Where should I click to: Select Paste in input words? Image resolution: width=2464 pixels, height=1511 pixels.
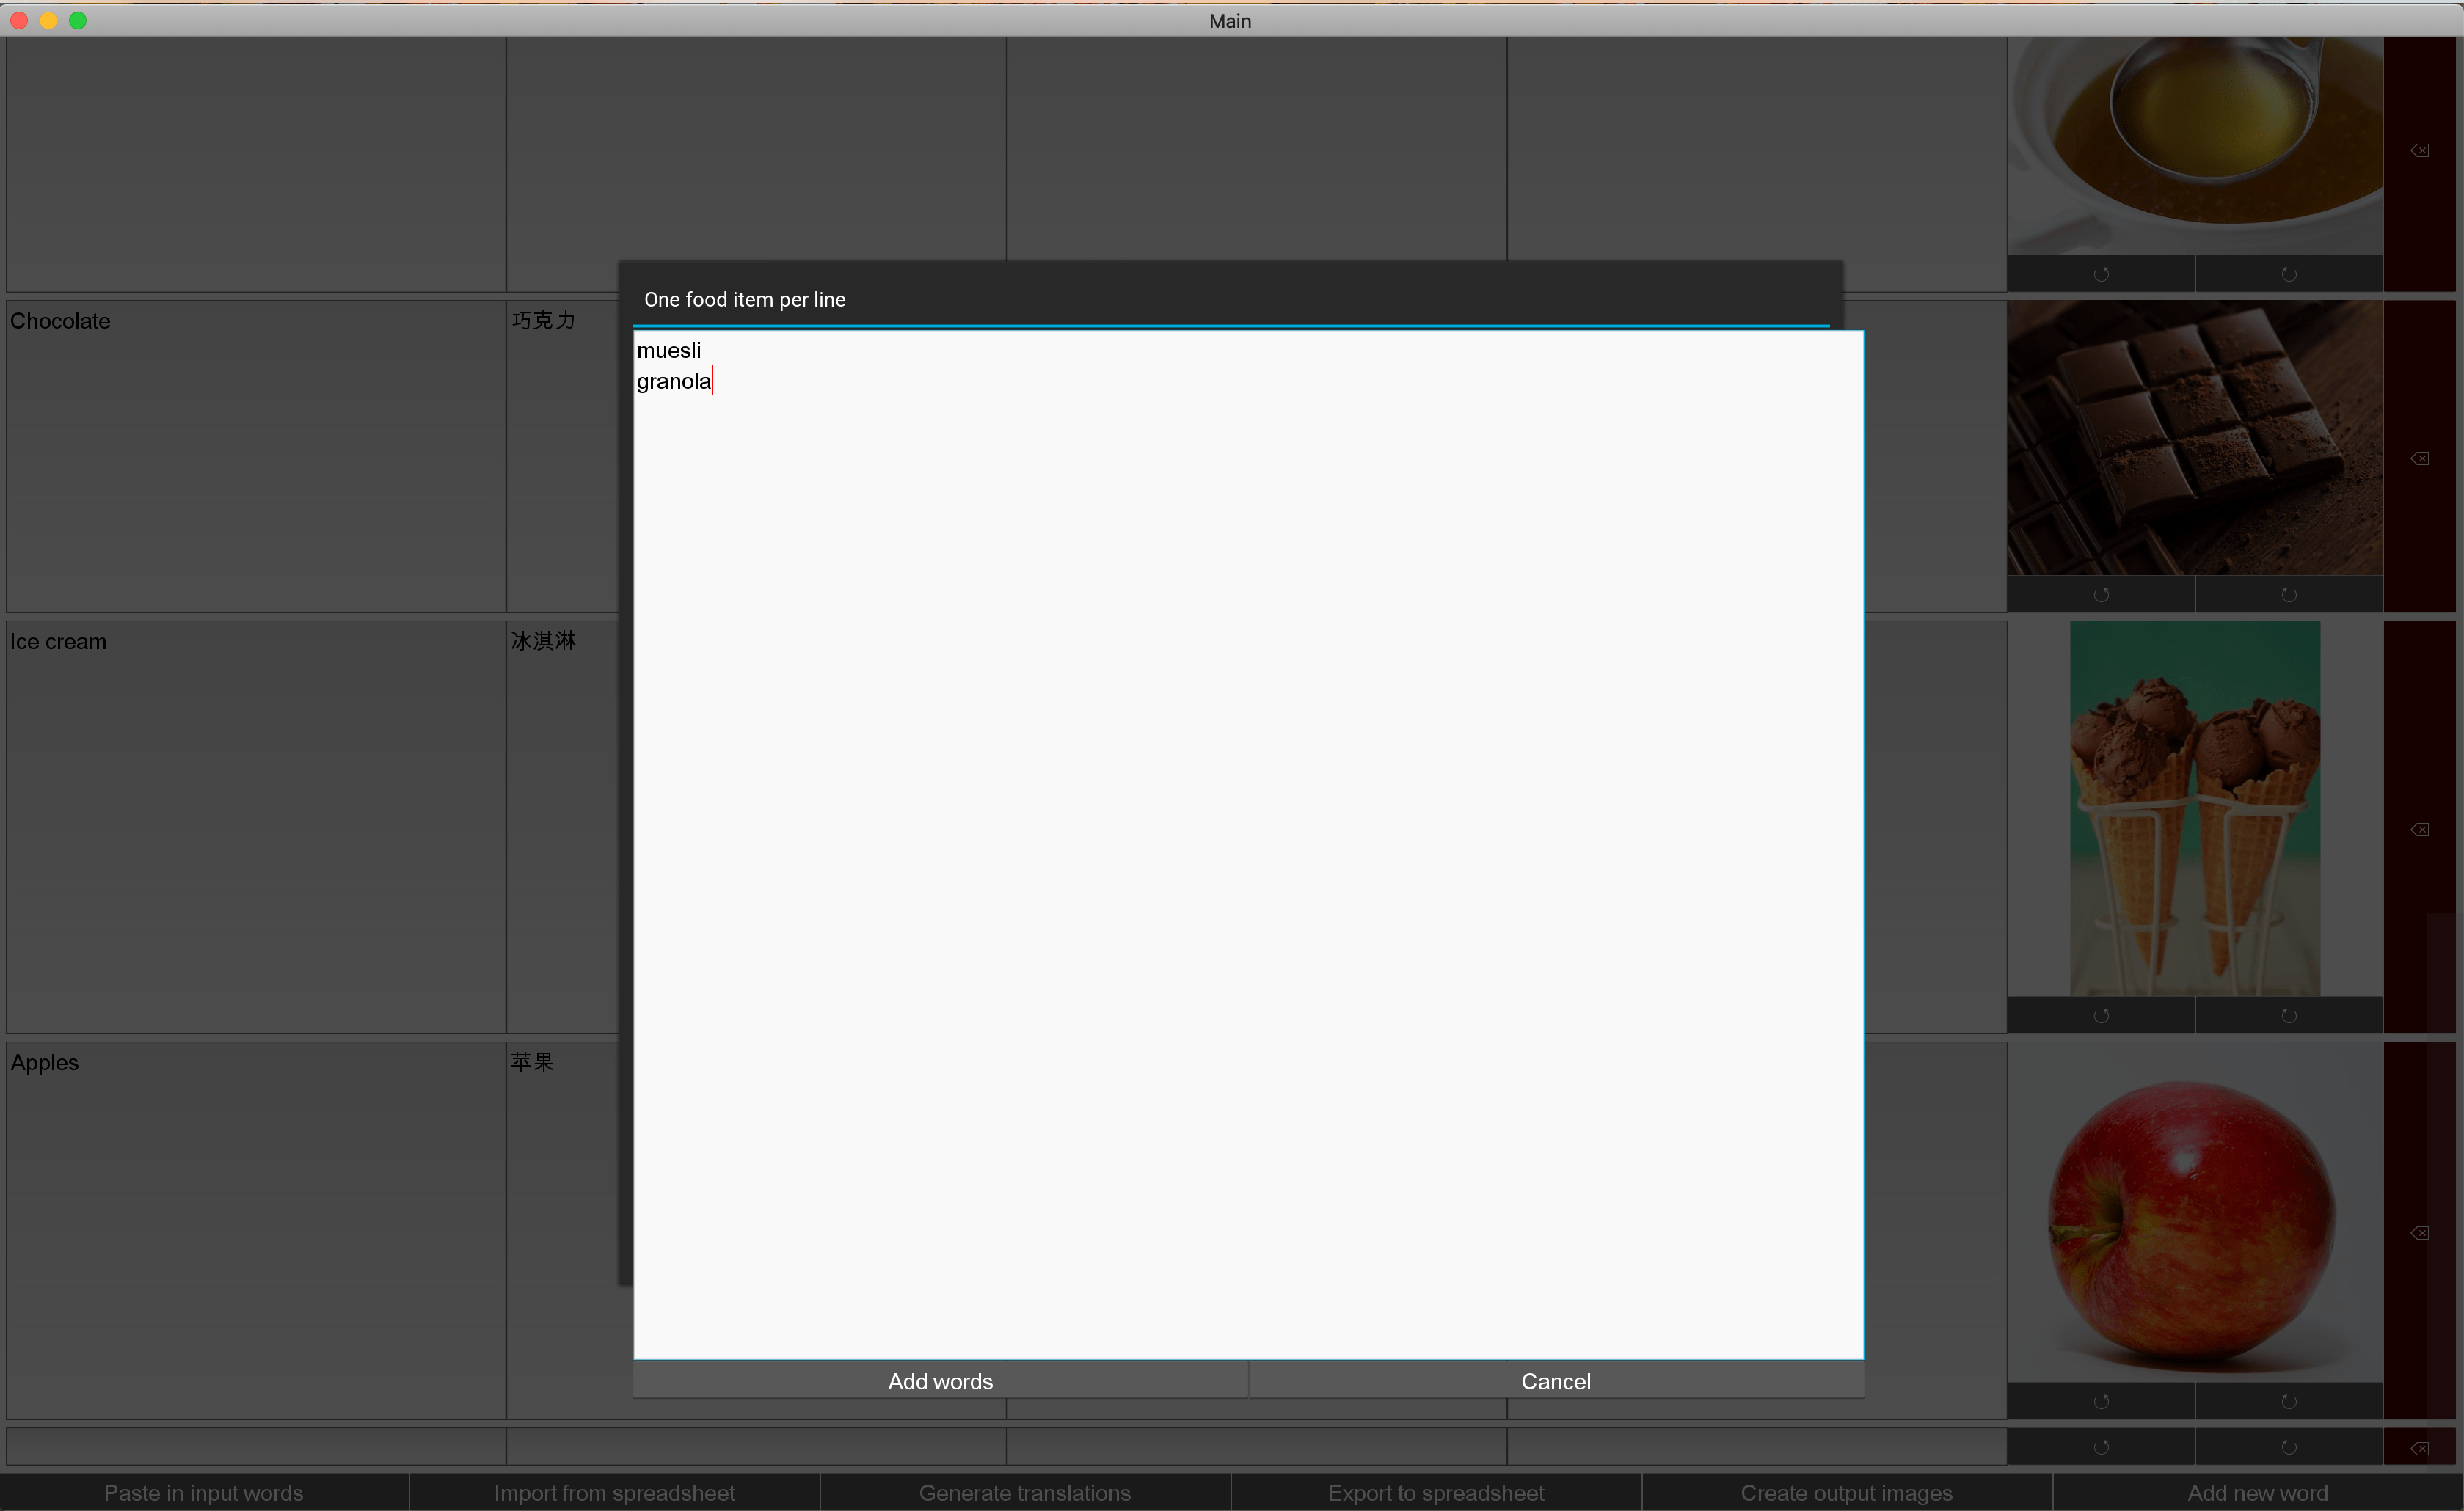(203, 1492)
